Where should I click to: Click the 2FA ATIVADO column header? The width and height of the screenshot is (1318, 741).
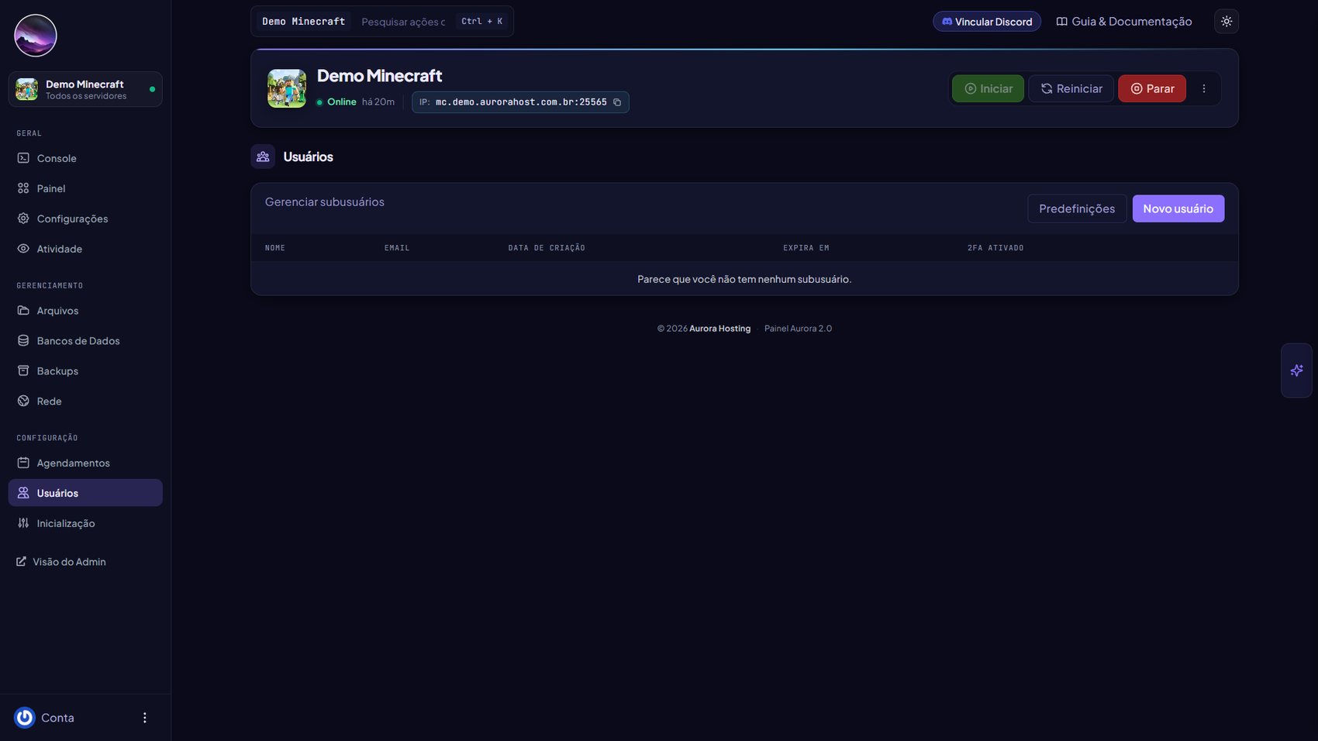pos(995,248)
